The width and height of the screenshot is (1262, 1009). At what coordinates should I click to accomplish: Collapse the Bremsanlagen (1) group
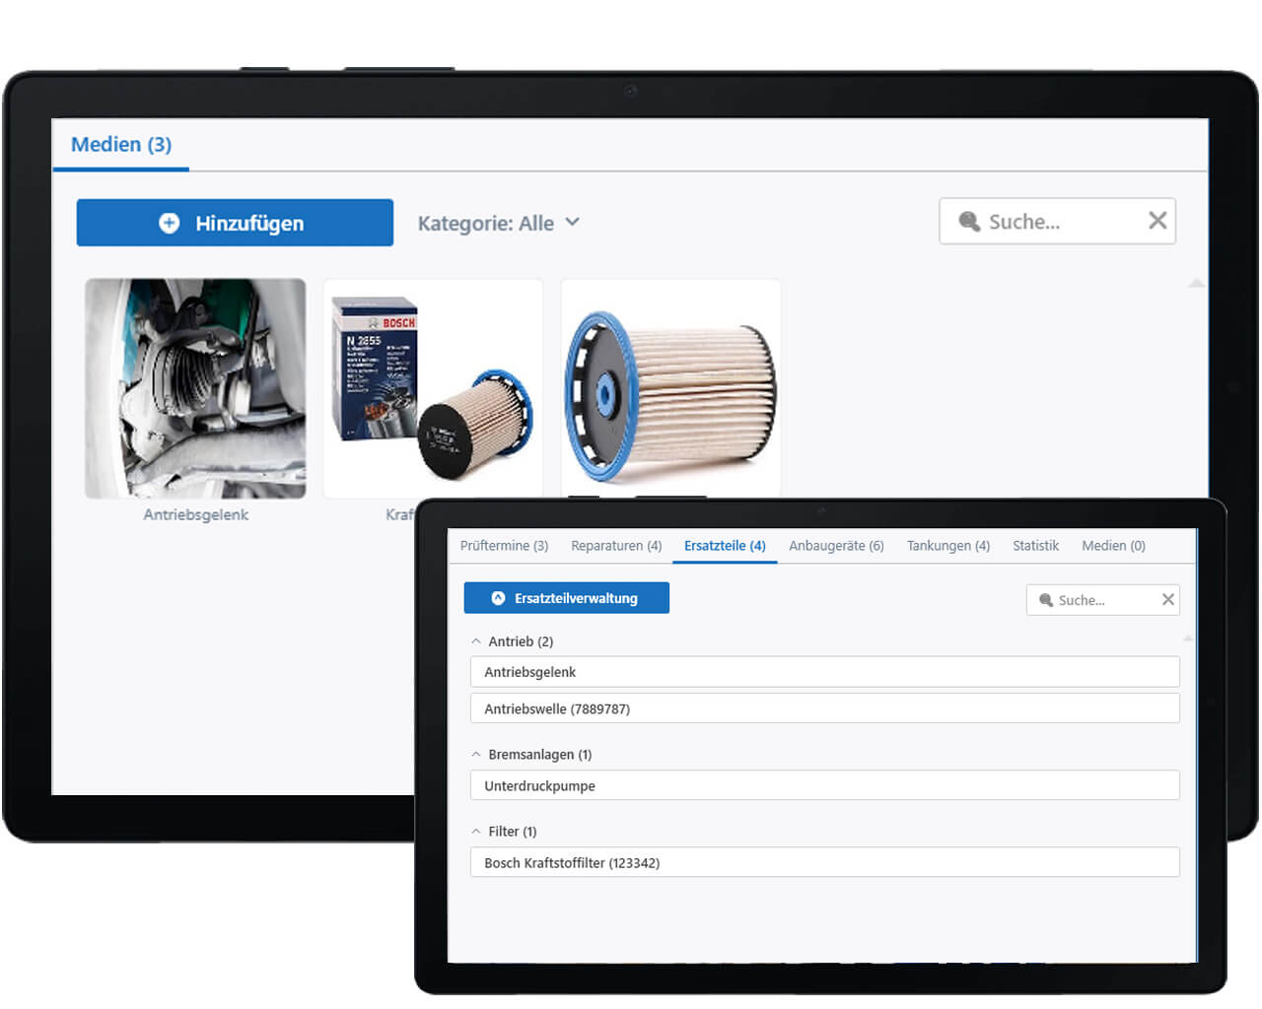click(x=476, y=755)
